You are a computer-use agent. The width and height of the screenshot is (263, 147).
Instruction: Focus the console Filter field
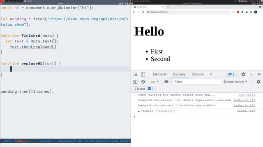(x=197, y=82)
